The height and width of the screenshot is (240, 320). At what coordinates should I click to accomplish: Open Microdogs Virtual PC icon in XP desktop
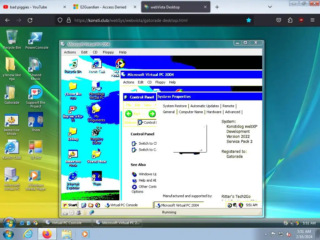coord(97,90)
